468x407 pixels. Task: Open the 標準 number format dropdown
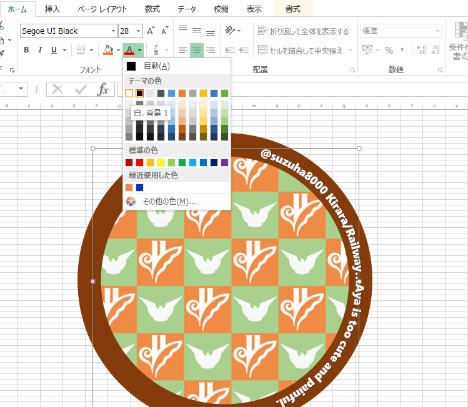pyautogui.click(x=437, y=31)
